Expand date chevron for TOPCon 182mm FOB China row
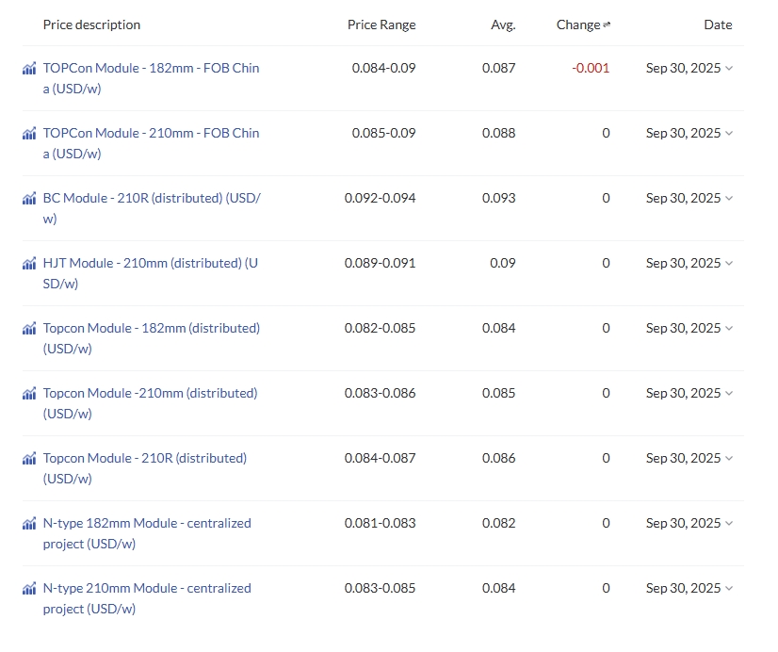 tap(729, 69)
